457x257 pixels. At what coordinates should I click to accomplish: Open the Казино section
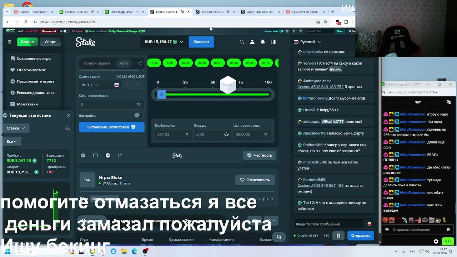[27, 42]
